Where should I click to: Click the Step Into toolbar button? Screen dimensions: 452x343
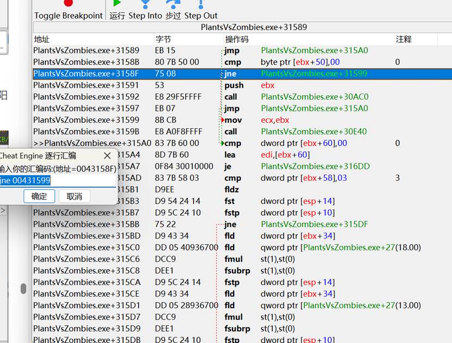pos(145,10)
